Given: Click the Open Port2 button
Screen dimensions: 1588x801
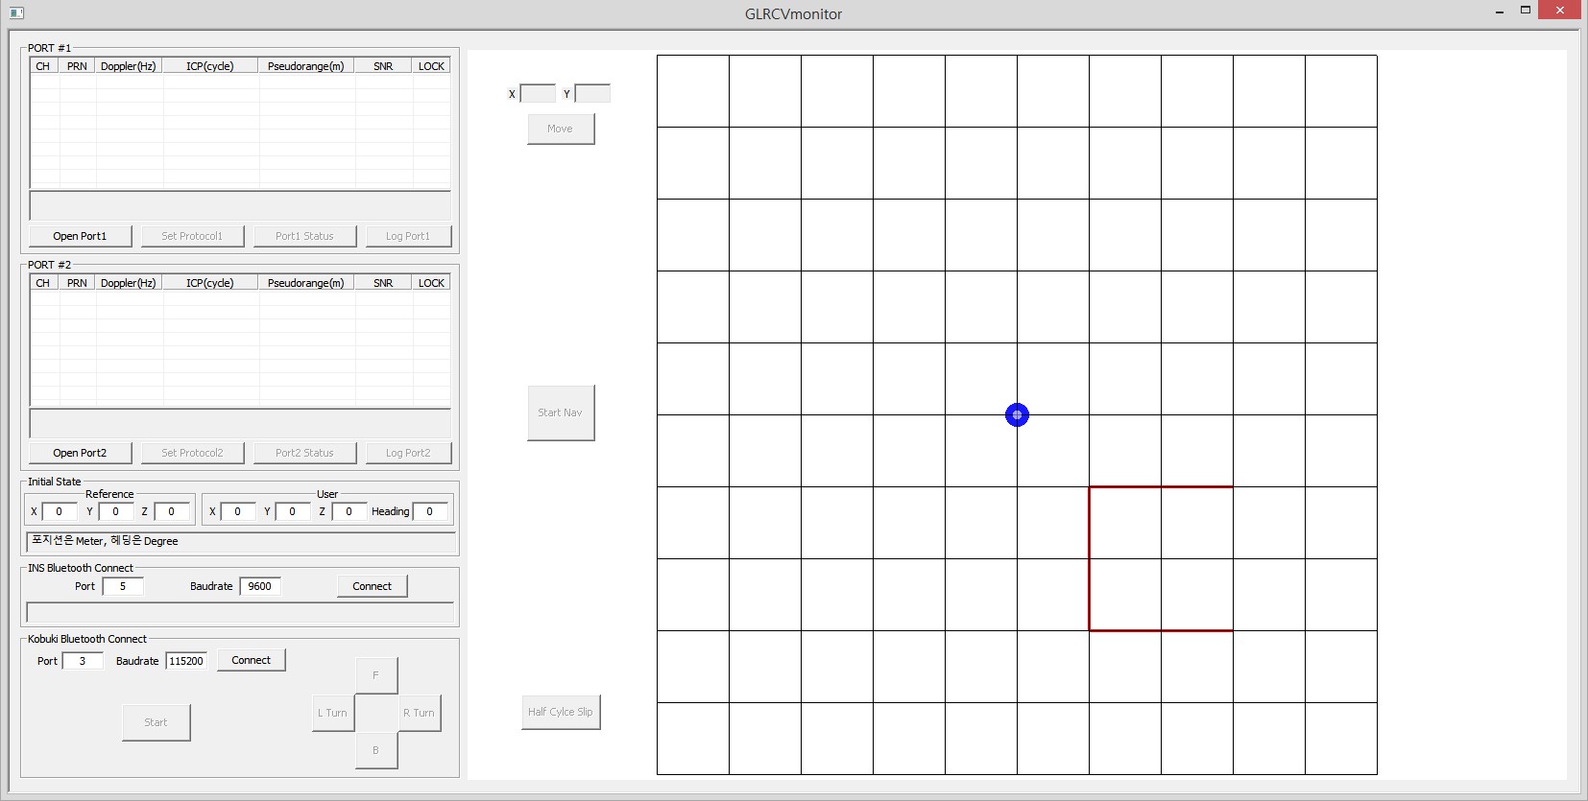Looking at the screenshot, I should pos(80,453).
